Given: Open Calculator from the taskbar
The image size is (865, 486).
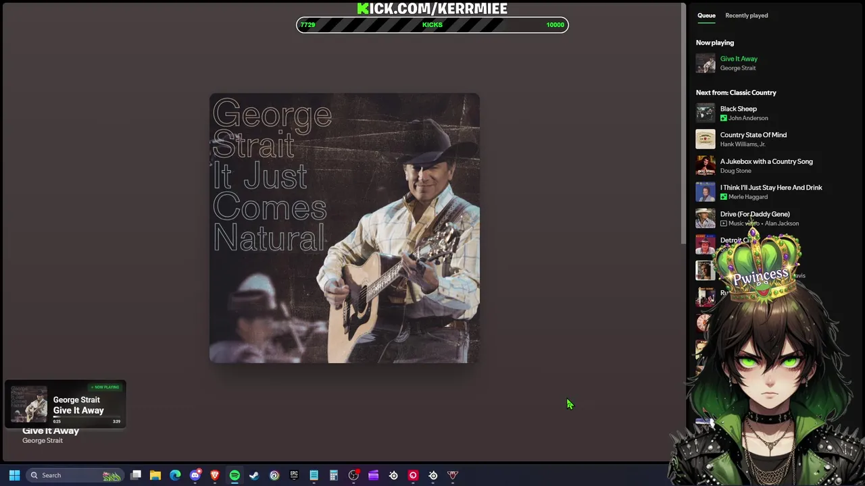Looking at the screenshot, I should point(334,475).
